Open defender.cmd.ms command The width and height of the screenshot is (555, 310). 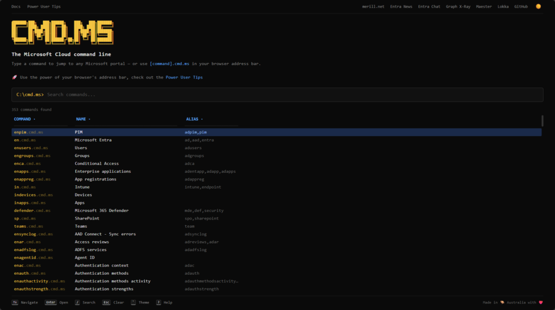coord(32,211)
